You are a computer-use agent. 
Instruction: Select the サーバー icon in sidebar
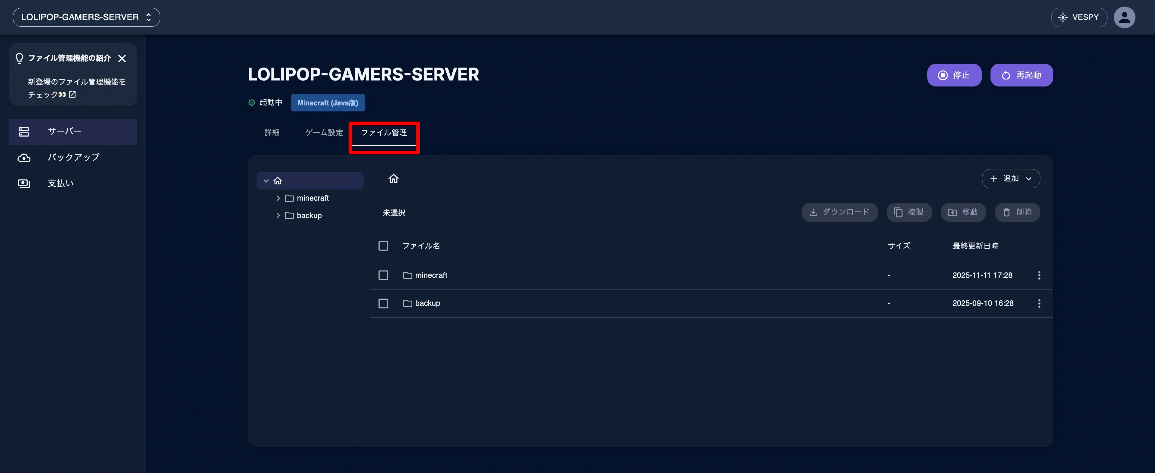(x=24, y=131)
